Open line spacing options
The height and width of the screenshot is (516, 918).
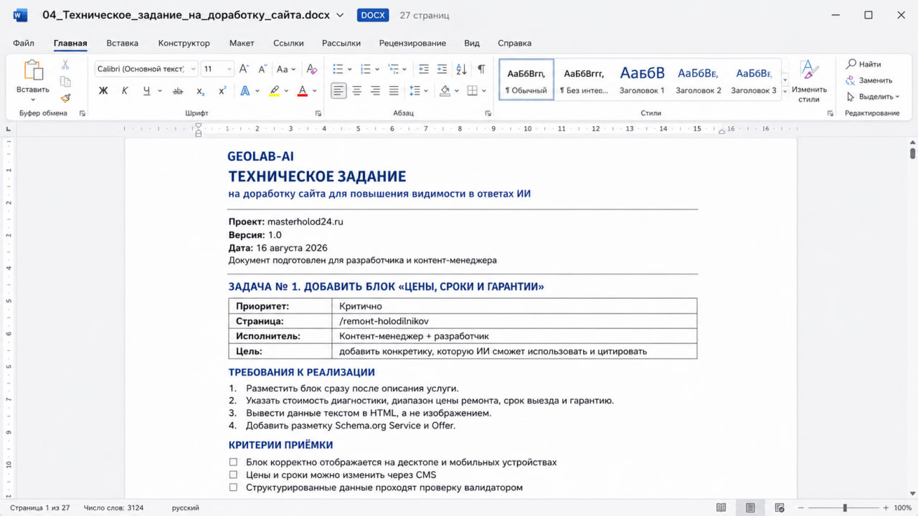coord(417,91)
